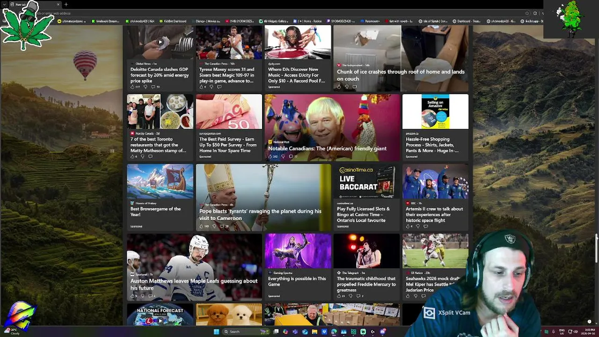599x337 pixels.
Task: Click the Selling on Amazon book thumbnail
Action: pyautogui.click(x=435, y=111)
